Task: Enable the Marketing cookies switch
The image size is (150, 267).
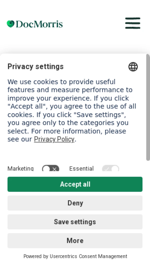Action: coord(50,169)
